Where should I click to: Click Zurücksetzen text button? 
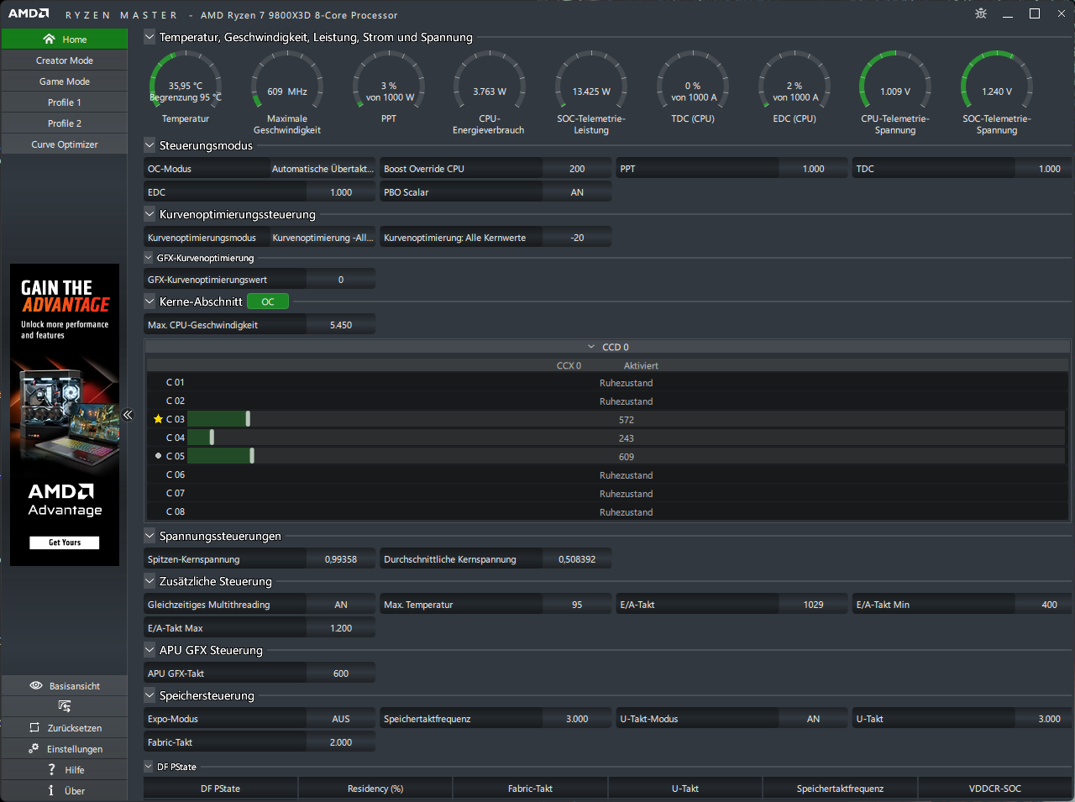[75, 728]
